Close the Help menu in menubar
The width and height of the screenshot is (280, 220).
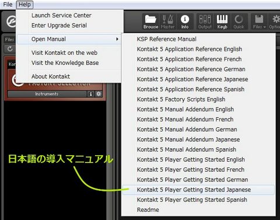click(x=24, y=5)
